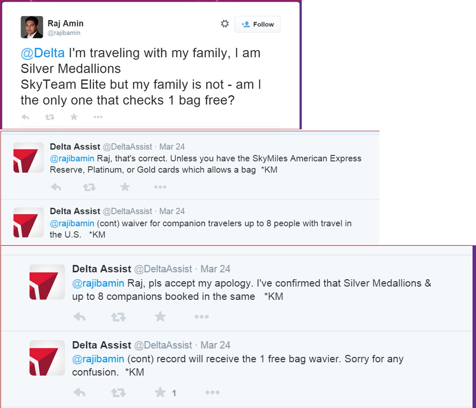Favorite the "Raj, that's correct" tweet

click(125, 187)
